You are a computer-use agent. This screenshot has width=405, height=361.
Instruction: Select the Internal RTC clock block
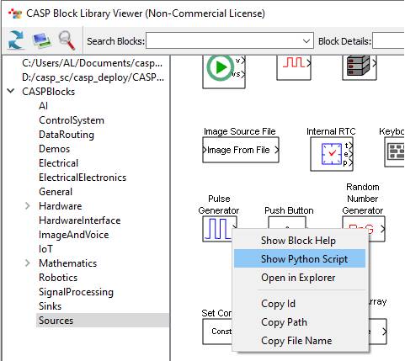pos(332,154)
